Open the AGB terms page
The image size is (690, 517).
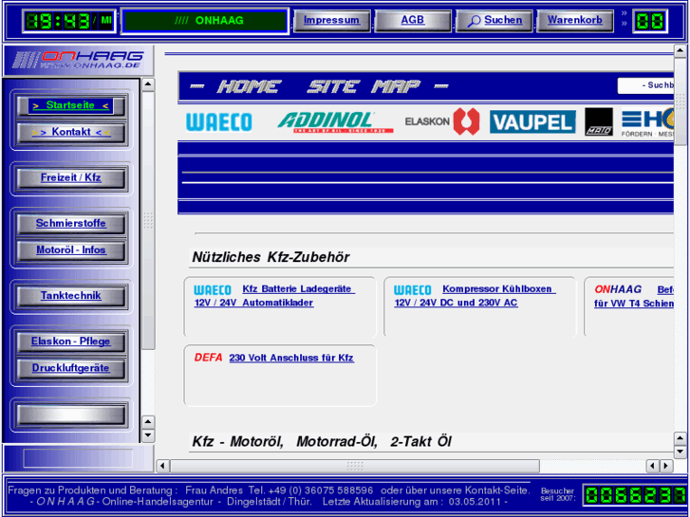pyautogui.click(x=412, y=21)
